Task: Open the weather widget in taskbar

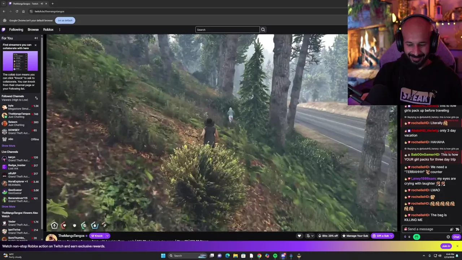Action: (x=12, y=256)
